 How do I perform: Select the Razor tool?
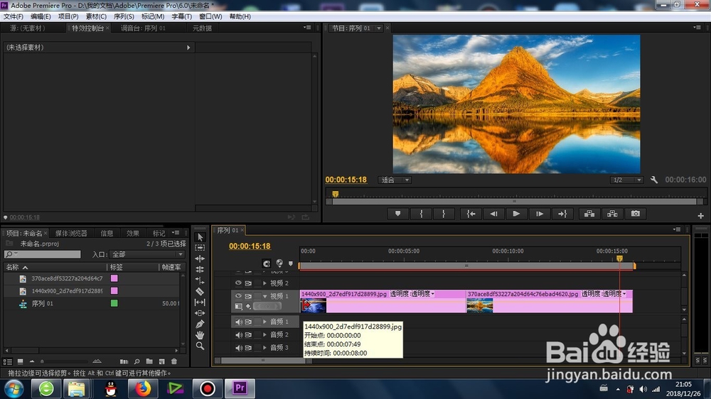click(200, 291)
